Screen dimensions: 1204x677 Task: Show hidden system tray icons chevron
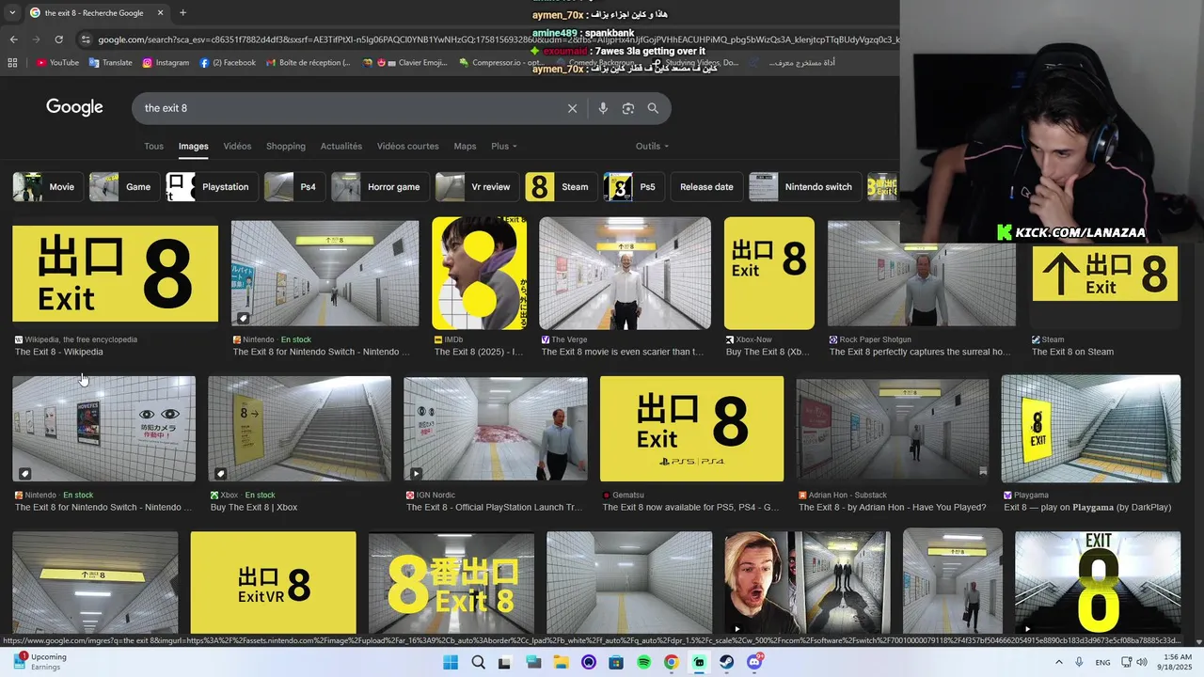pyautogui.click(x=1058, y=662)
